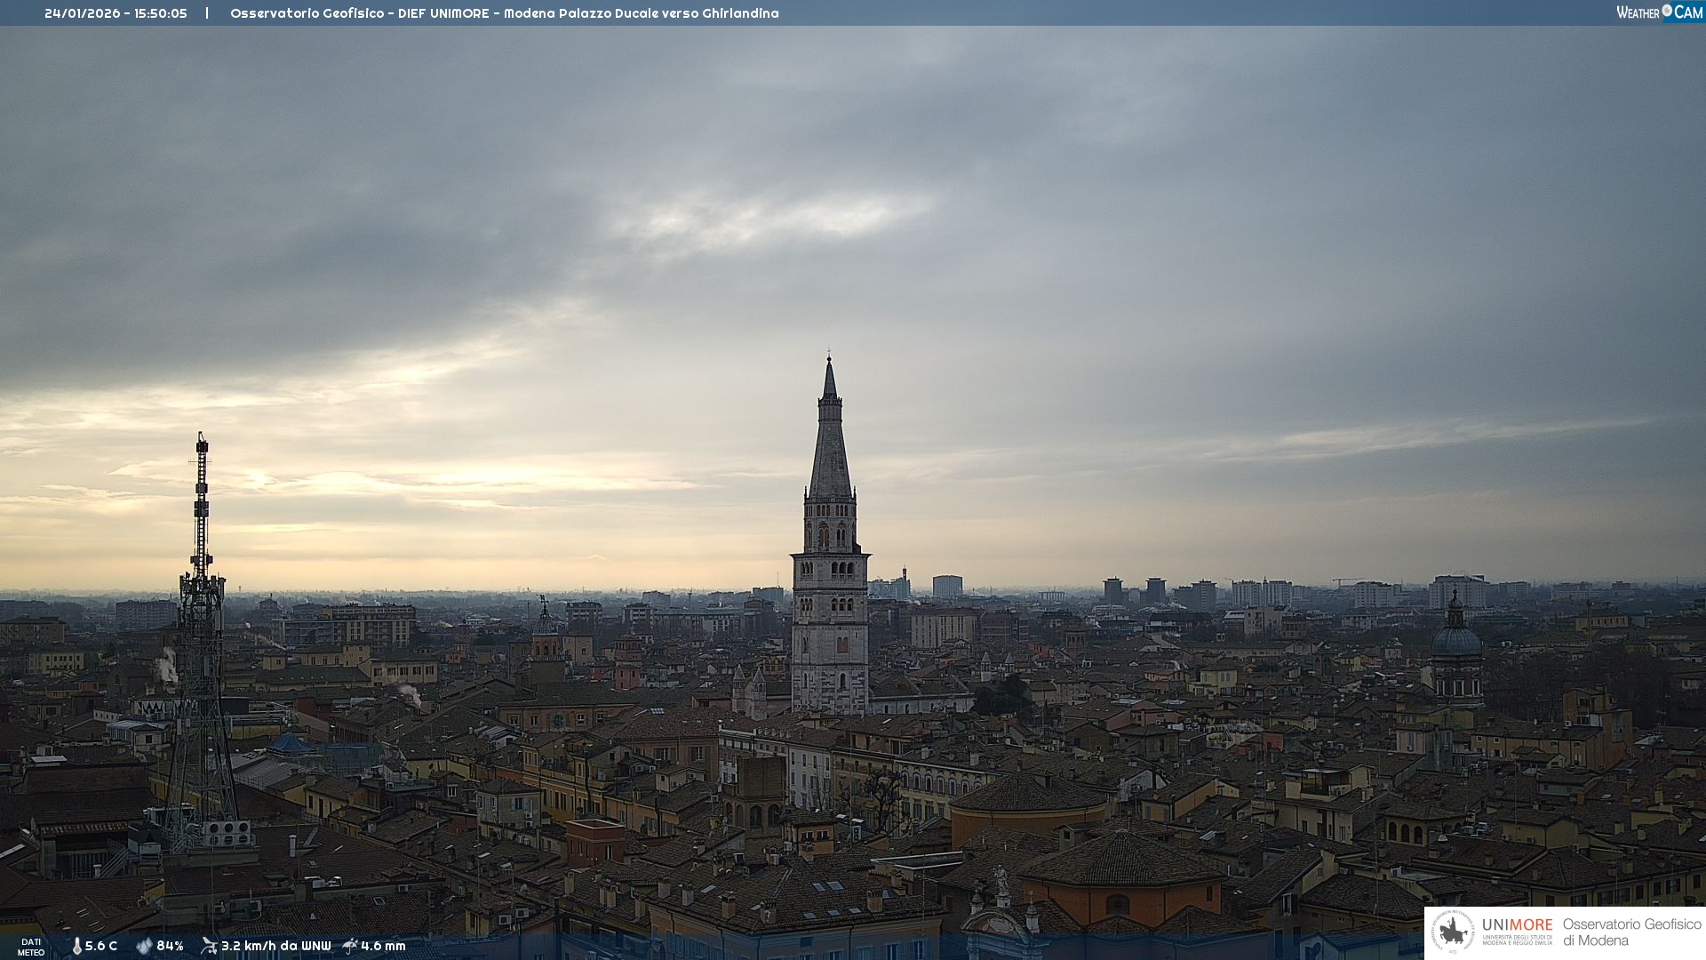This screenshot has height=960, width=1706.
Task: Click the humidity water drops icon
Action: pyautogui.click(x=144, y=946)
